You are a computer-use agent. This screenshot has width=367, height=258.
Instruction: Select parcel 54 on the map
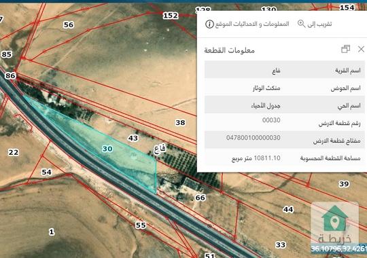point(46,172)
